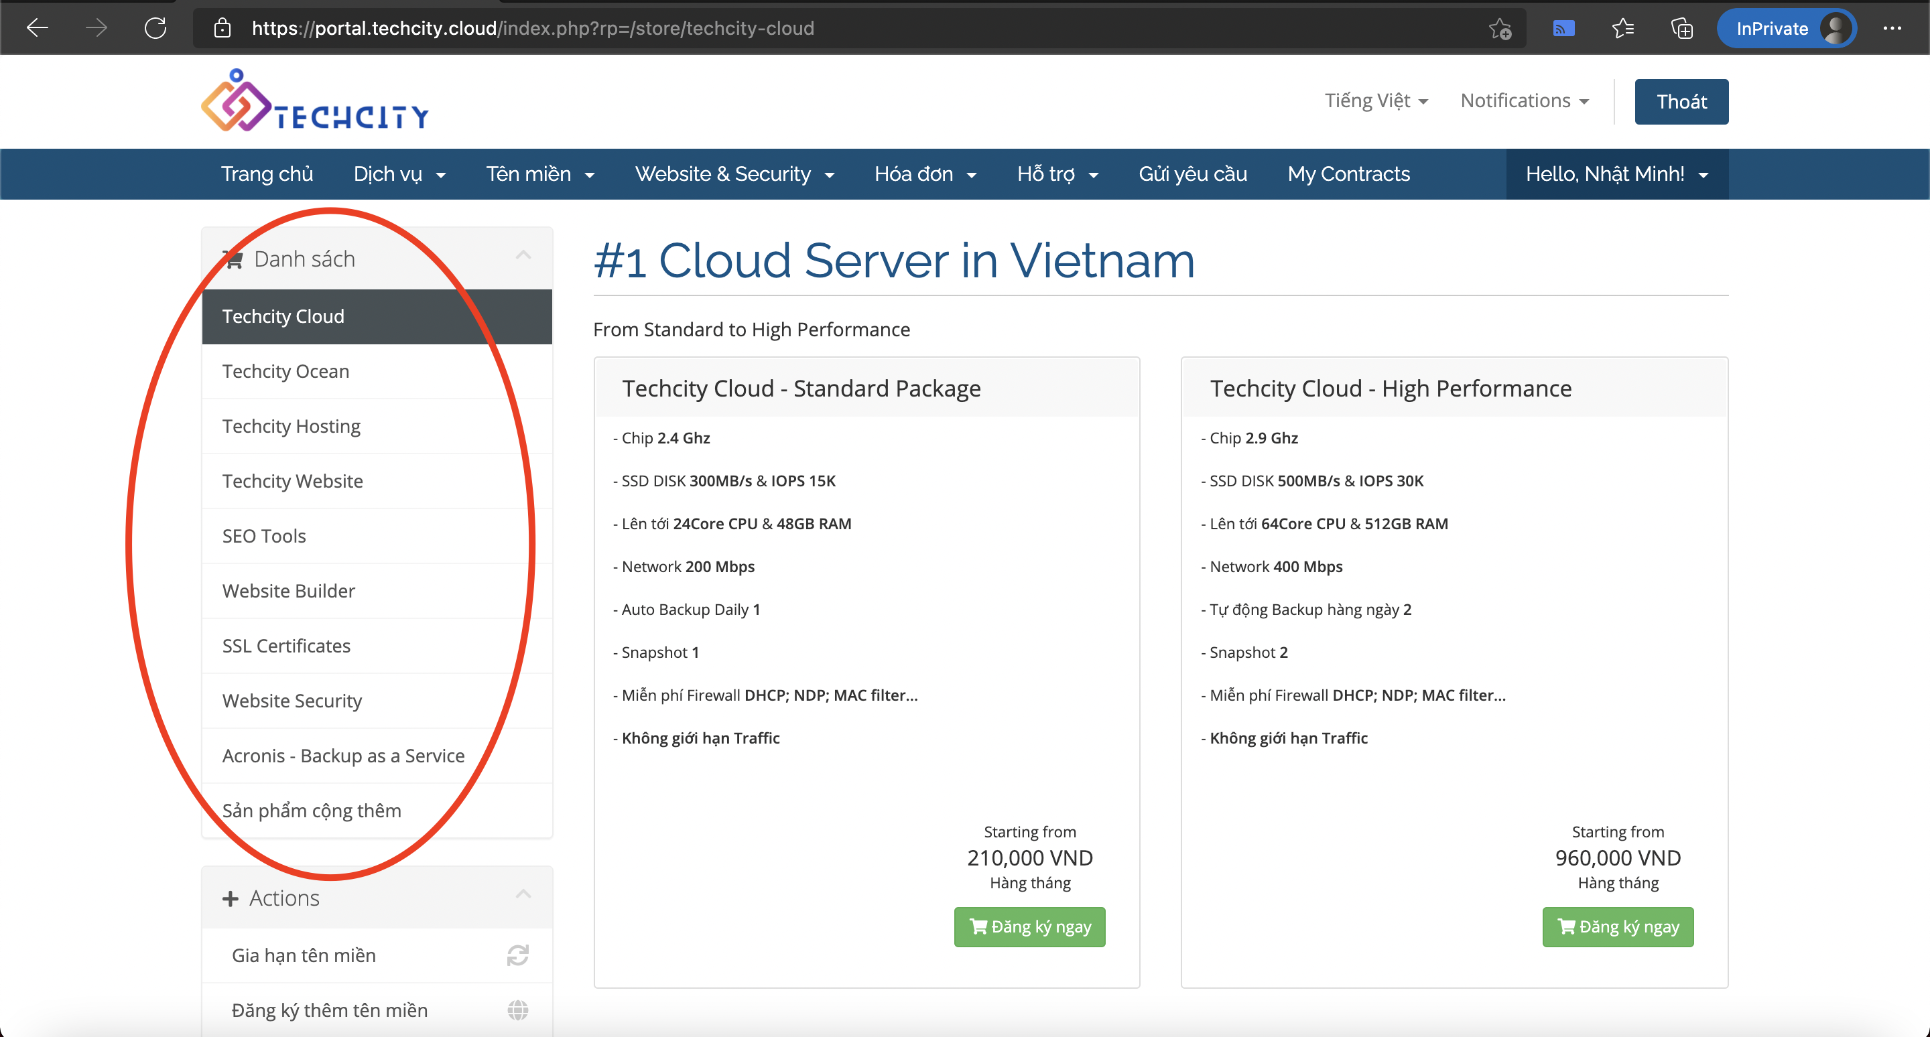Click the Network 200 Mbps line
The image size is (1930, 1037).
[684, 567]
